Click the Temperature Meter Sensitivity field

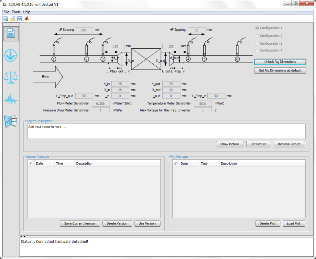[x=203, y=103]
